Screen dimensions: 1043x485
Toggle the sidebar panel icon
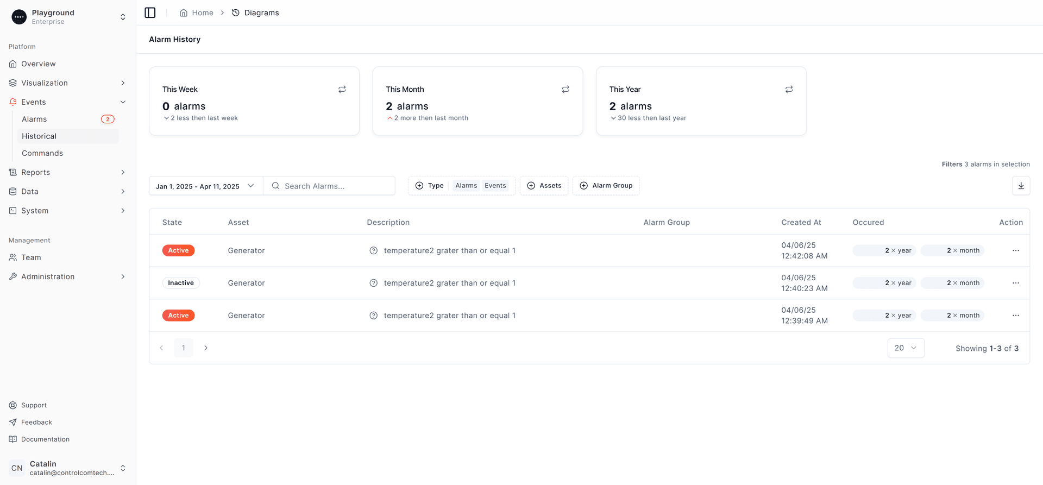coord(150,12)
